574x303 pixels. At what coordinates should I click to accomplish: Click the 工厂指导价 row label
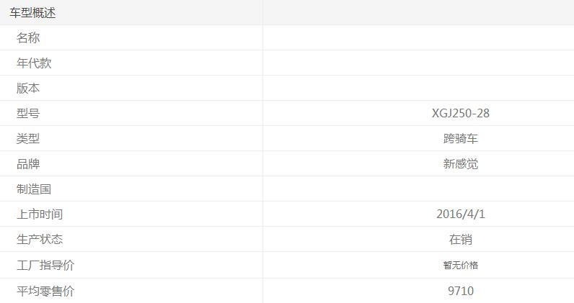tap(45, 266)
